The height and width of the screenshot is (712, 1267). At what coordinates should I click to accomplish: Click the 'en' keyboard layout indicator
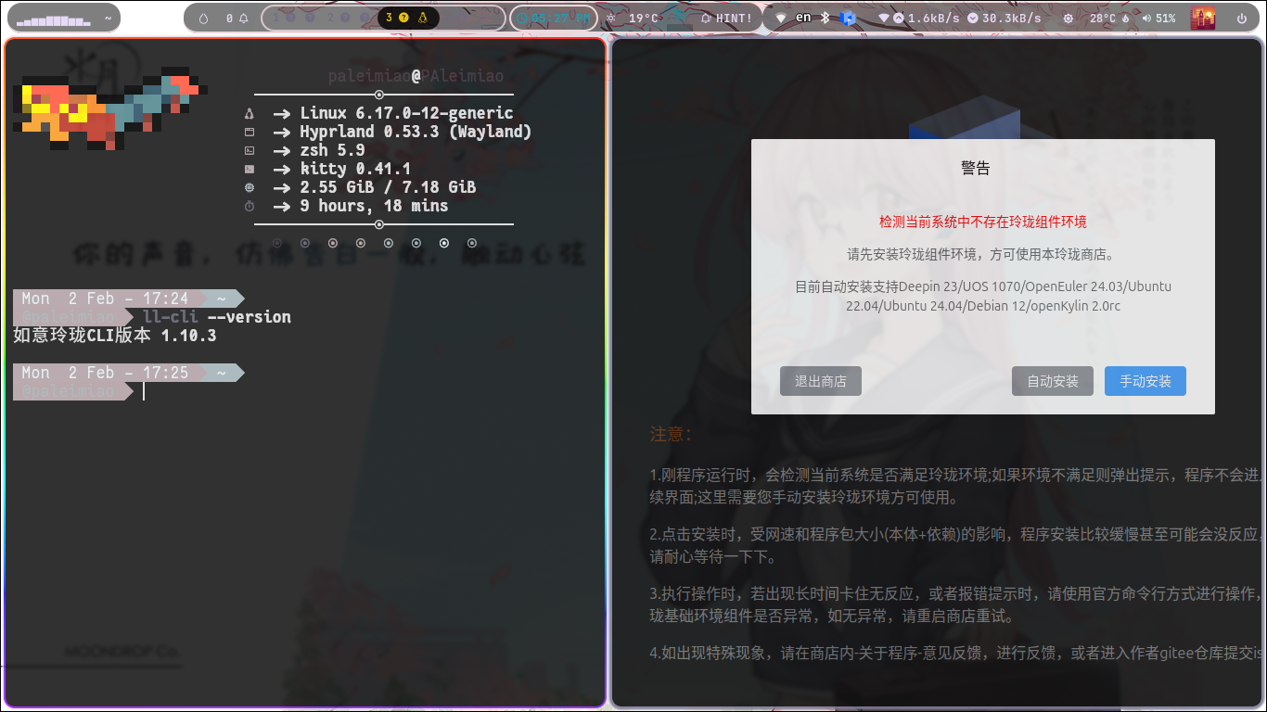click(803, 18)
